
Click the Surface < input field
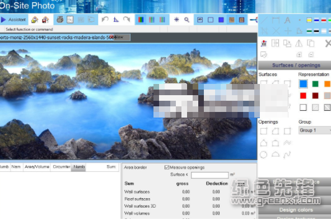tap(209, 175)
